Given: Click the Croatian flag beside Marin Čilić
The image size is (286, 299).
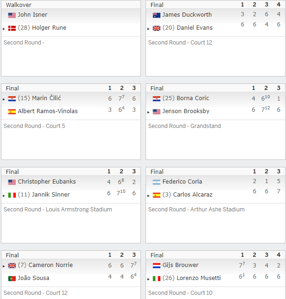Looking at the screenshot, I should 12,99.
